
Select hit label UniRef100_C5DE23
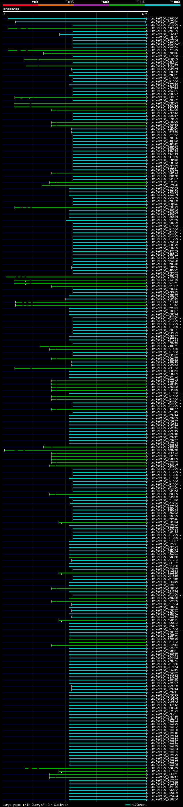(x=164, y=207)
